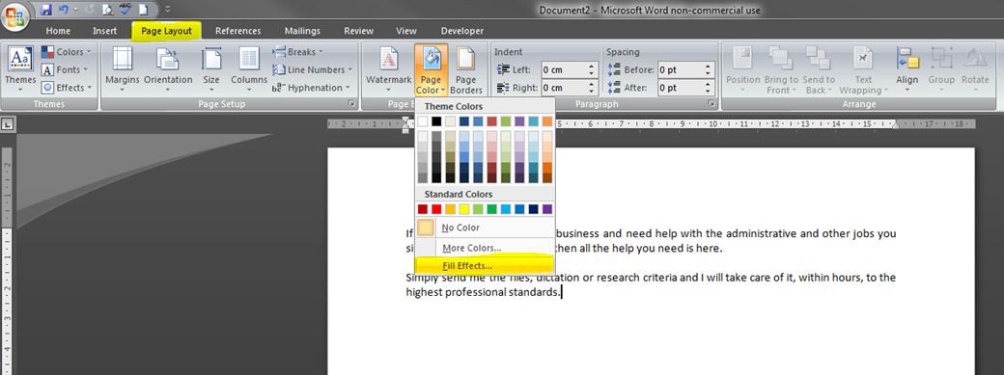Open the Align dropdown
Image resolution: width=1004 pixels, height=375 pixels.
tap(907, 68)
